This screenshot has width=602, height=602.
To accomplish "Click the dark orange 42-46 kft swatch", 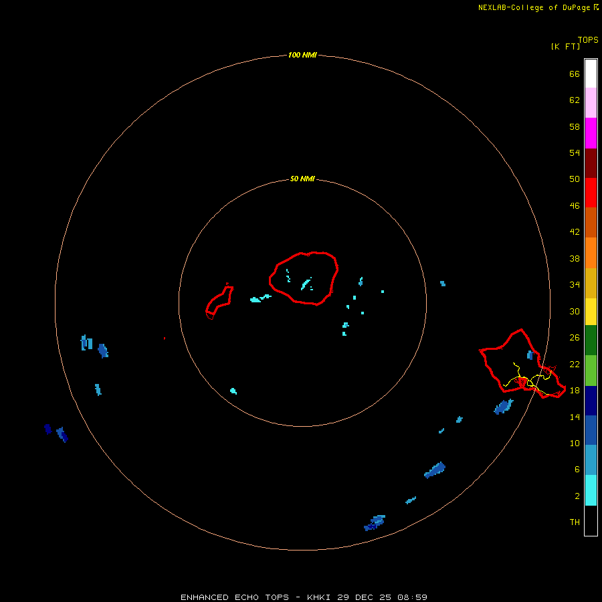I will click(591, 223).
